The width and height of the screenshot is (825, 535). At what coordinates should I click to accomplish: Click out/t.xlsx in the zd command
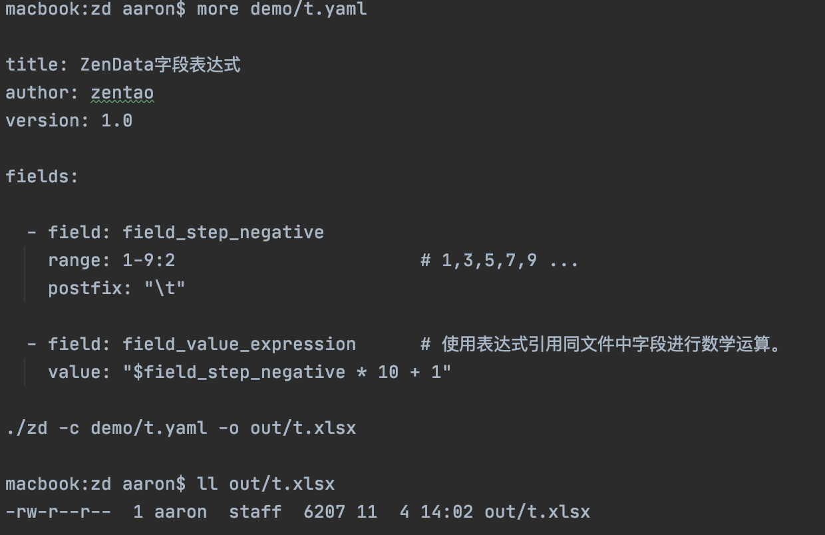[303, 428]
